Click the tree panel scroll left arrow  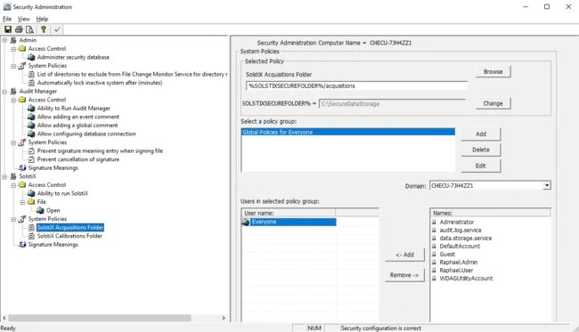pos(4,318)
